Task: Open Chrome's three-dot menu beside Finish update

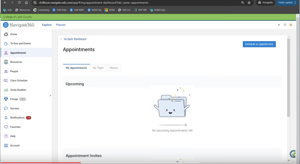Action: click(x=295, y=3)
